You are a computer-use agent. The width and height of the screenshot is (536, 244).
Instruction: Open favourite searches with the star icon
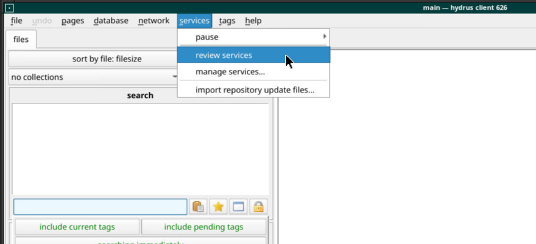[x=218, y=207]
